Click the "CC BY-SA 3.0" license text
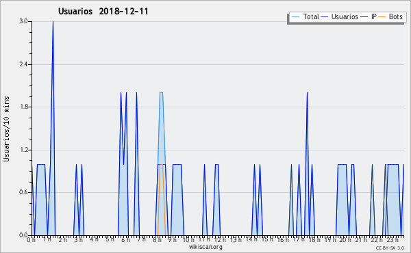Image resolution: width=411 pixels, height=253 pixels. tap(390, 248)
